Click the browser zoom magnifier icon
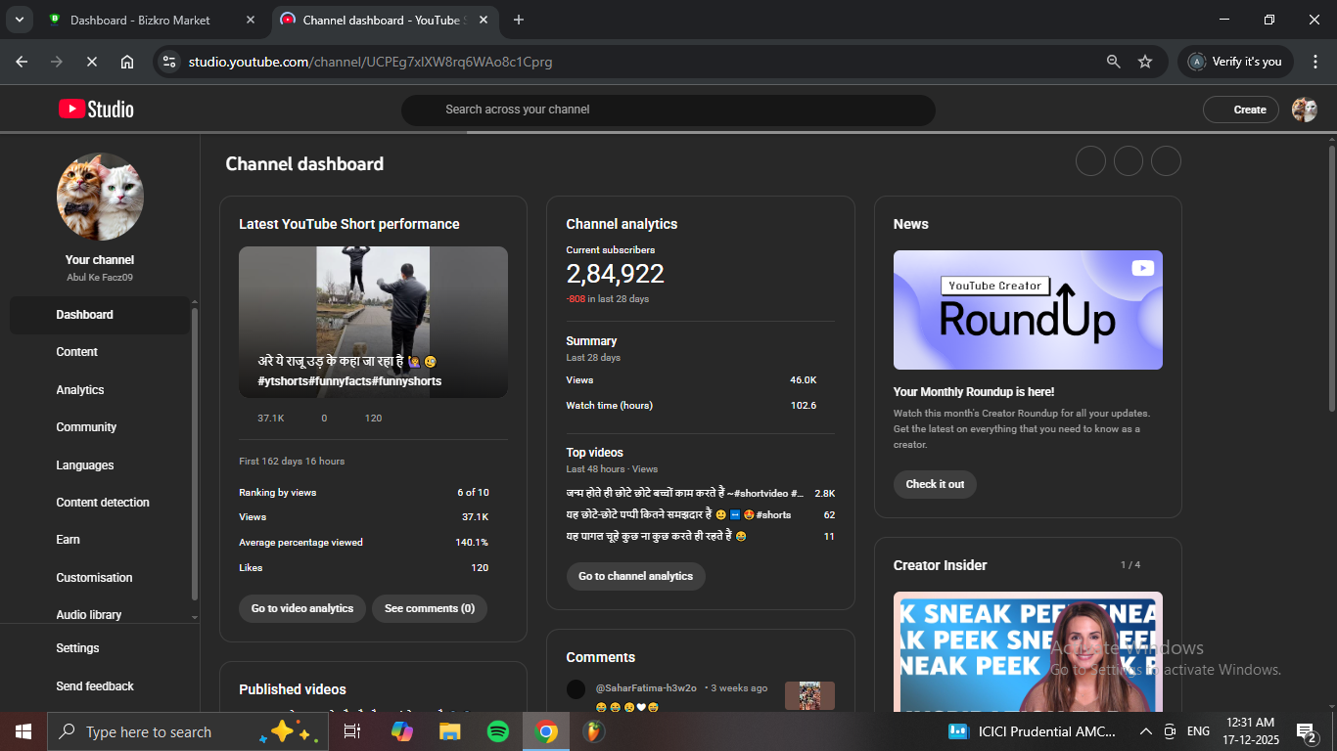The height and width of the screenshot is (751, 1337). pyautogui.click(x=1113, y=62)
